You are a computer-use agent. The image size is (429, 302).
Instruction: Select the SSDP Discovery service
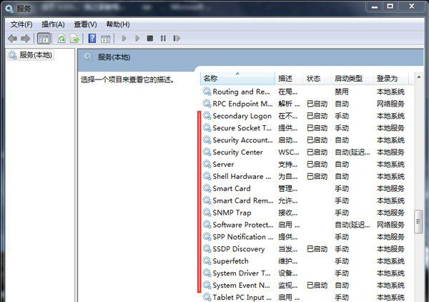click(305, 249)
